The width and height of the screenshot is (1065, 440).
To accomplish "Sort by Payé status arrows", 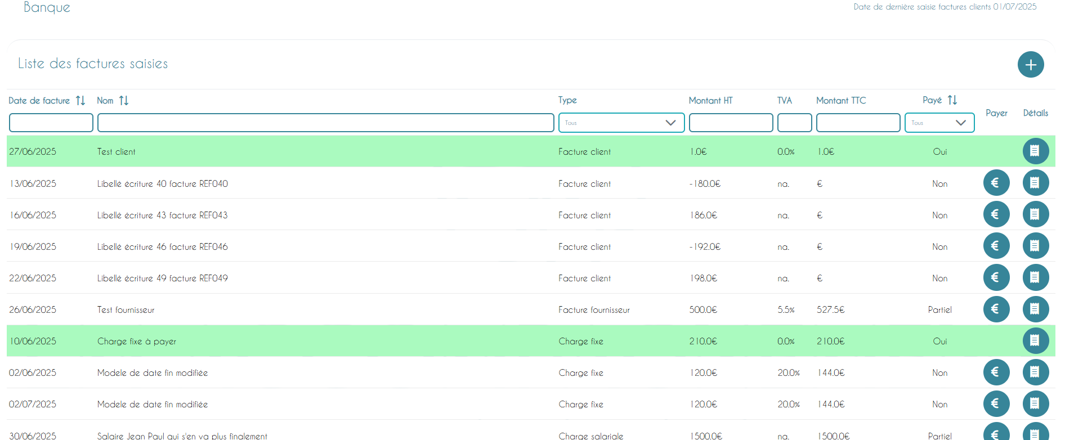I will click(952, 100).
